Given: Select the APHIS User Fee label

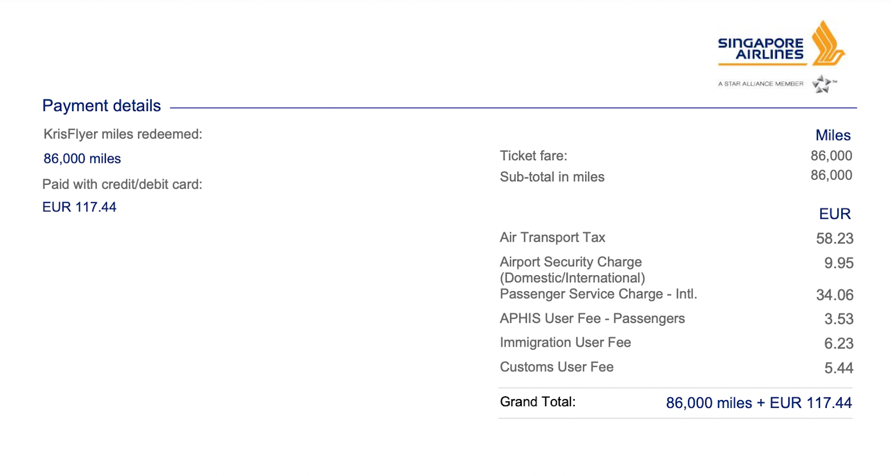Looking at the screenshot, I should click(592, 319).
